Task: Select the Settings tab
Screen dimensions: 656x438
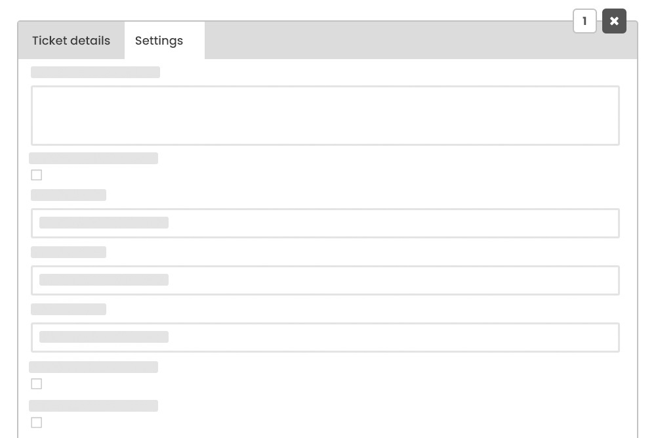Action: 159,40
